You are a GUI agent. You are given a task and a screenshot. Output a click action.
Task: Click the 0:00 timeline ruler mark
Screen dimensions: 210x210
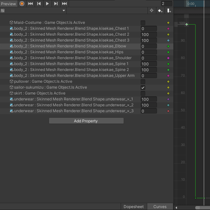(x=191, y=4)
